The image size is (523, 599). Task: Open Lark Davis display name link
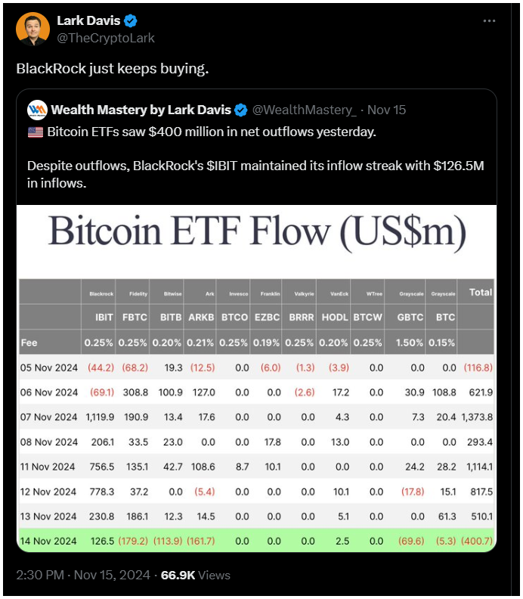coord(88,20)
